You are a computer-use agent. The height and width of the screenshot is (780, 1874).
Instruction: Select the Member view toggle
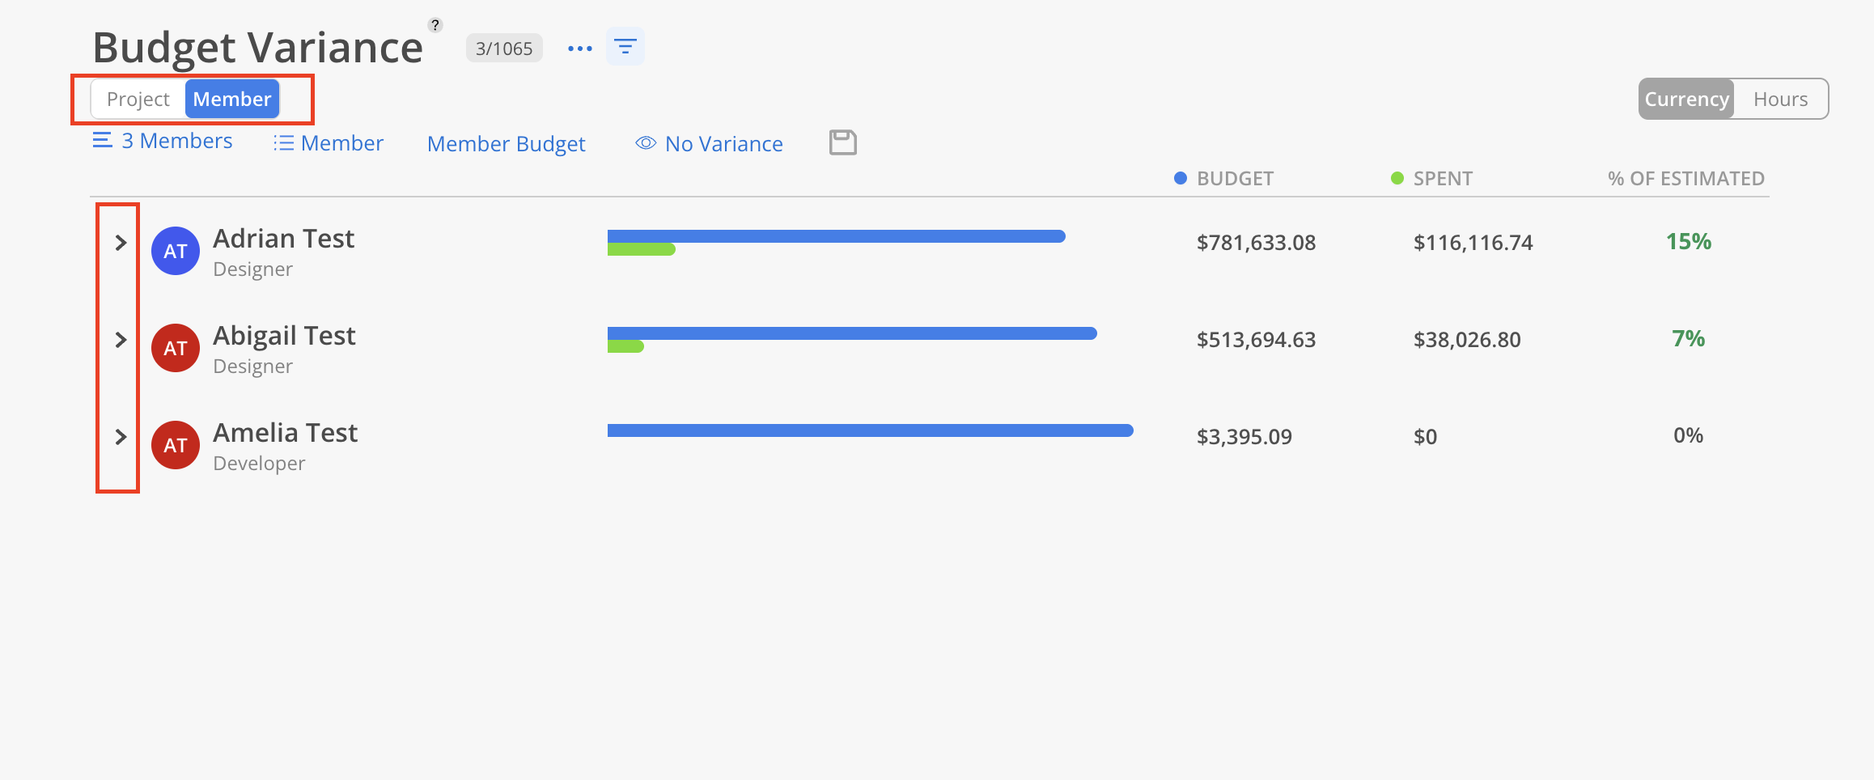(232, 99)
